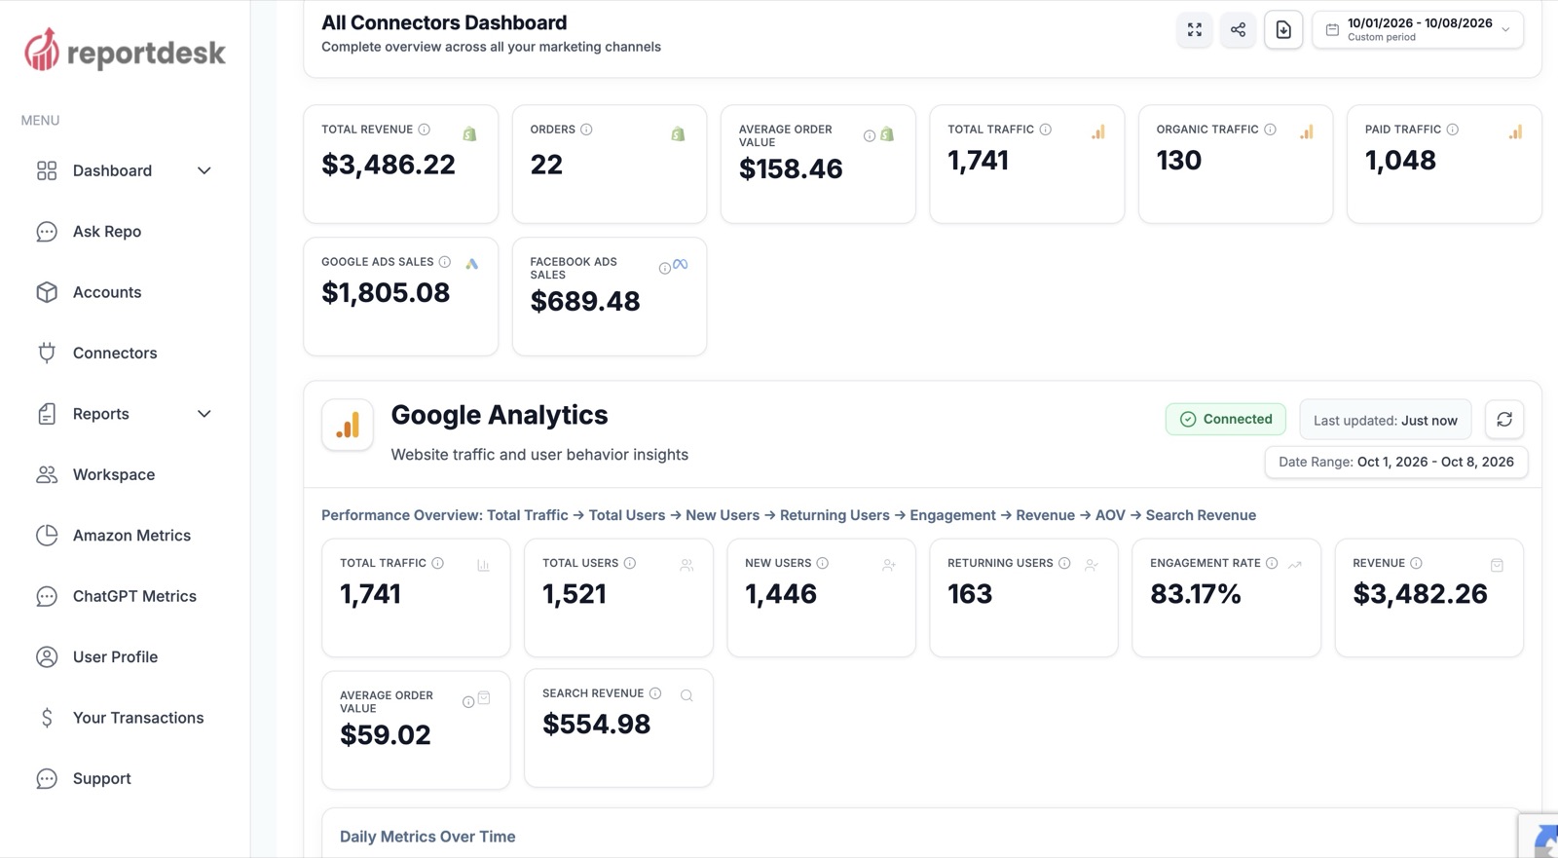This screenshot has width=1558, height=858.
Task: Click the Daily Metrics Over Time heading
Action: 427,837
